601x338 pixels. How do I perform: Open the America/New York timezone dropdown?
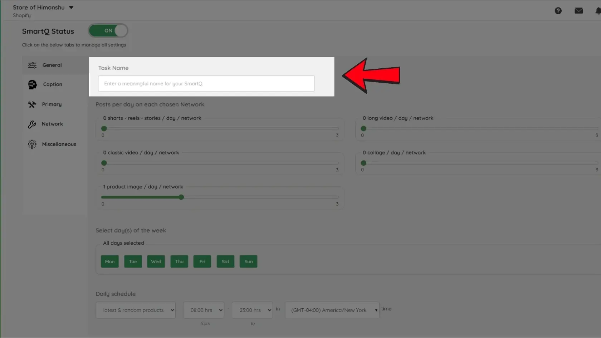(x=332, y=310)
